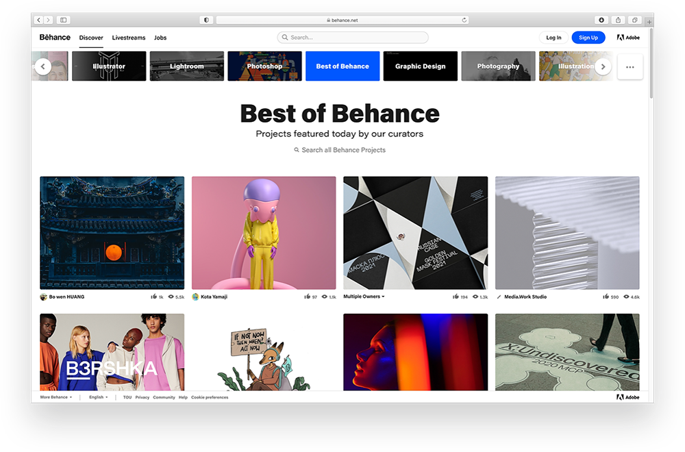Open the Privacy footer link
The width and height of the screenshot is (685, 452).
click(x=142, y=397)
